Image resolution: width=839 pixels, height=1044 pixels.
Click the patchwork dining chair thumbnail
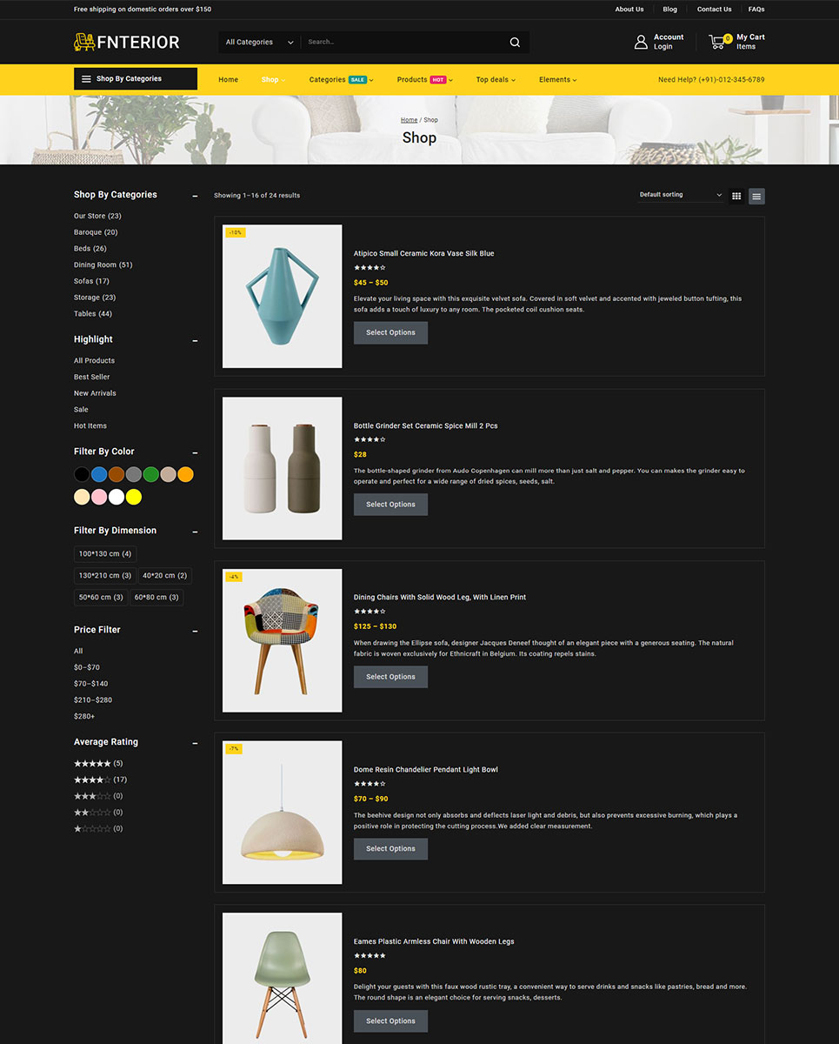282,640
